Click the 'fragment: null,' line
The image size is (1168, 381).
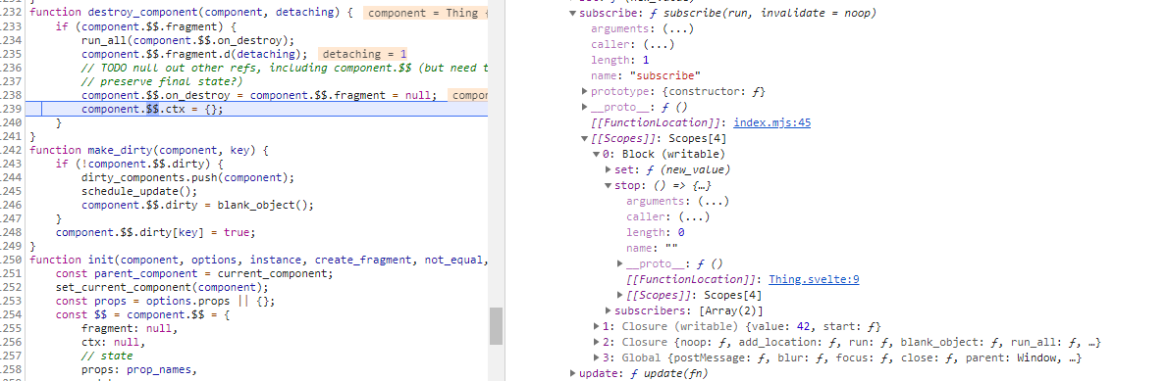tap(130, 328)
